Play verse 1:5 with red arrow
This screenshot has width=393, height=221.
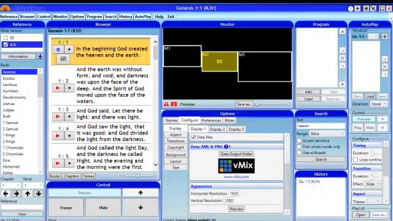click(x=58, y=163)
